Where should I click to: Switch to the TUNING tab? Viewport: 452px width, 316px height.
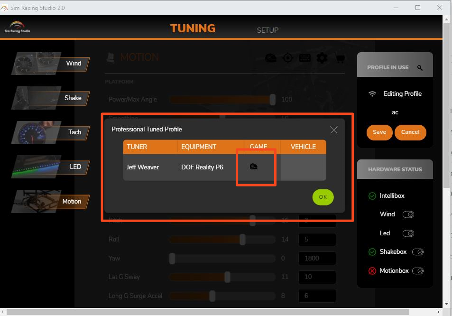pyautogui.click(x=193, y=28)
